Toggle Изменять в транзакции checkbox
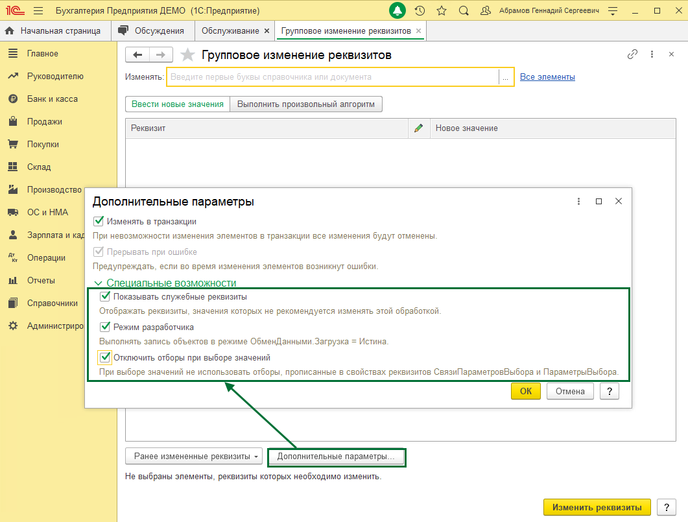 pyautogui.click(x=99, y=221)
